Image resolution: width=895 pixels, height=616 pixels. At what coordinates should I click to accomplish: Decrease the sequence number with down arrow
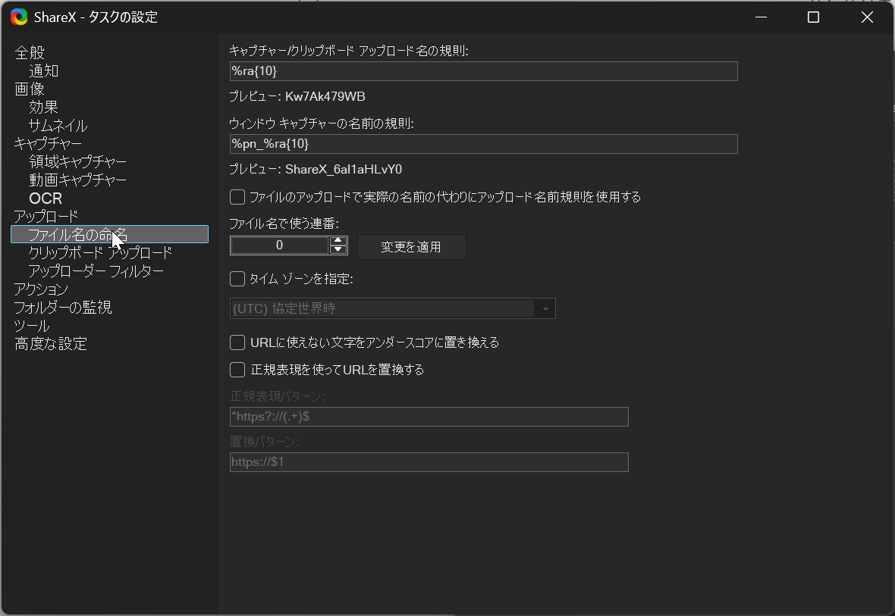(338, 249)
